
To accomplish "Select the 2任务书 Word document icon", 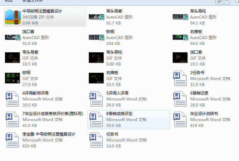I will click(180, 78).
